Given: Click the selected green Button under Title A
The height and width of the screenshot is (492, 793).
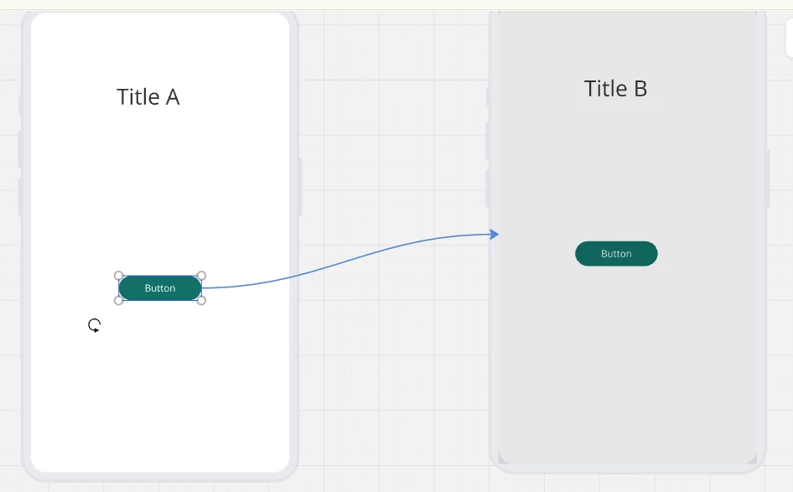Looking at the screenshot, I should click(160, 288).
